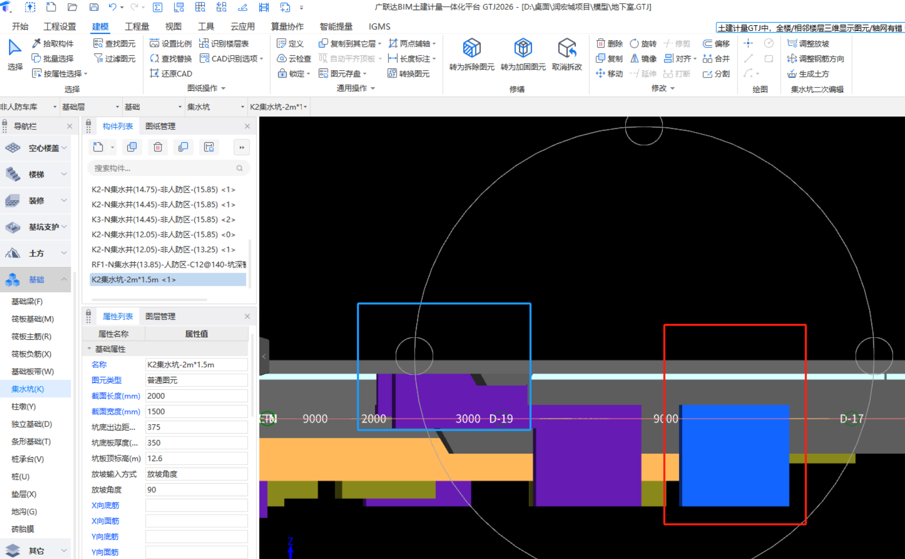Select K2-N集水井(14.75) component row
The image size is (905, 559).
pos(168,189)
